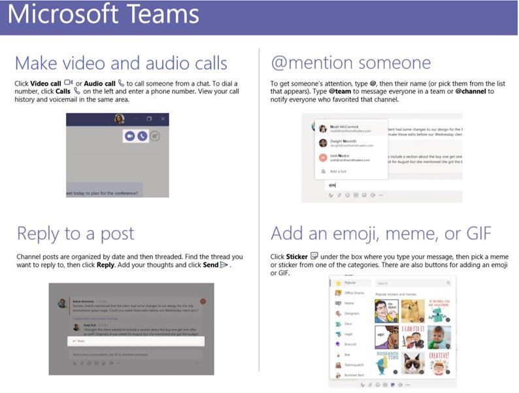Screen dimensions: 519x393
Task: Open emoji picker in Reply screenshot toolbar
Action: (x=90, y=363)
